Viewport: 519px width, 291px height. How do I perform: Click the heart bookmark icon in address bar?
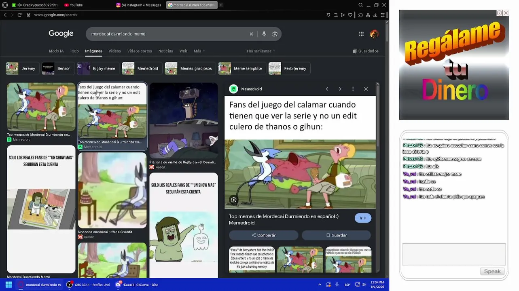pos(351,15)
